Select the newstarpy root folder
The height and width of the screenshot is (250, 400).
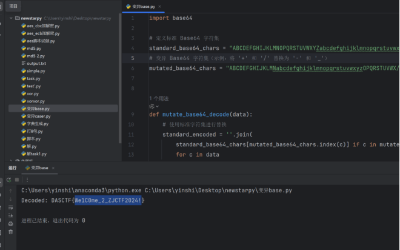pyautogui.click(x=31, y=18)
